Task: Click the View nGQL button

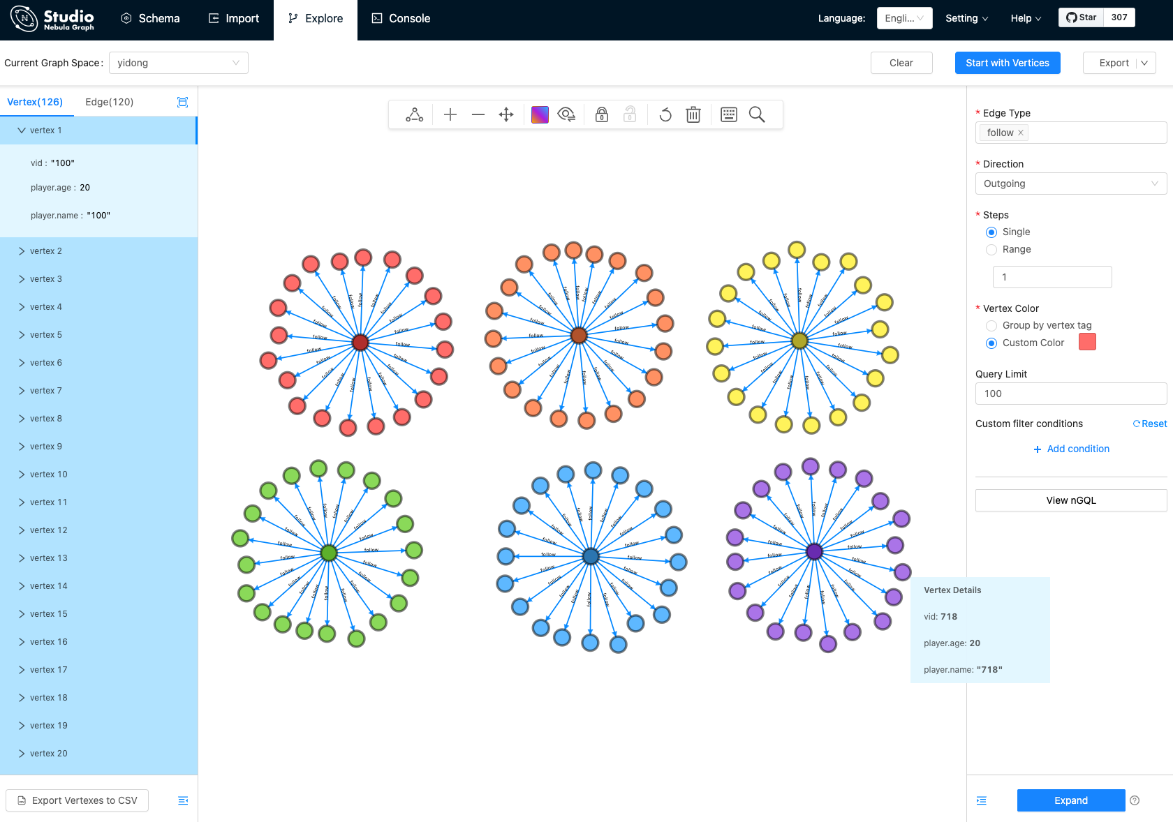Action: click(1071, 500)
